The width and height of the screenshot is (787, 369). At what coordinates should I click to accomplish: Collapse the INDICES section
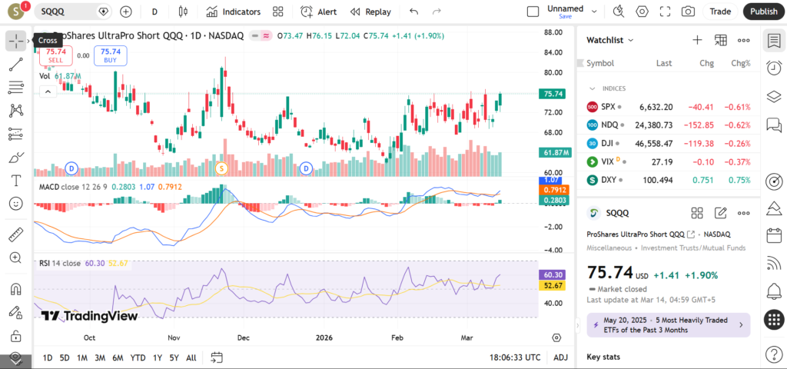tap(592, 88)
